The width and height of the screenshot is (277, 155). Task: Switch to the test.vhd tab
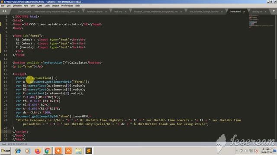(x=118, y=12)
